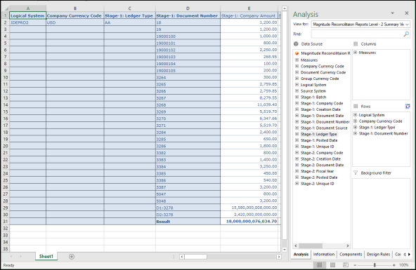Click the Background Filter funnel icon
This screenshot has height=270, width=416.
pos(356,173)
